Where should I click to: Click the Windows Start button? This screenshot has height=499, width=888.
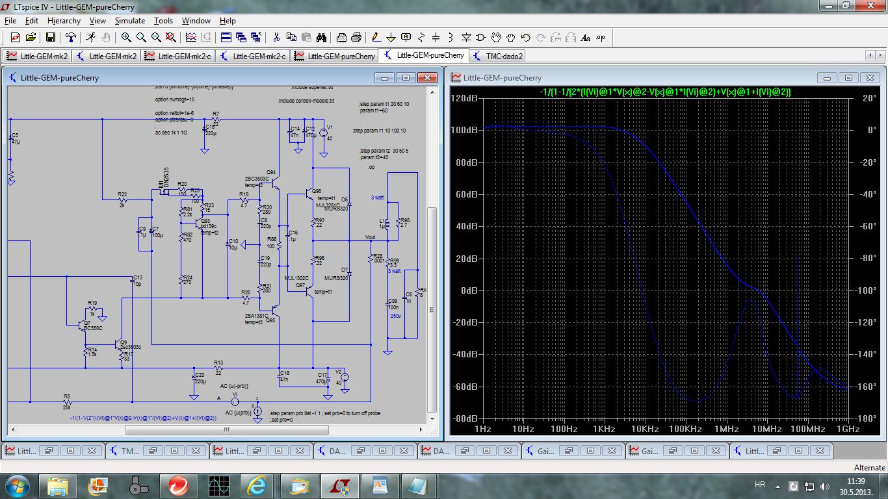click(x=18, y=485)
